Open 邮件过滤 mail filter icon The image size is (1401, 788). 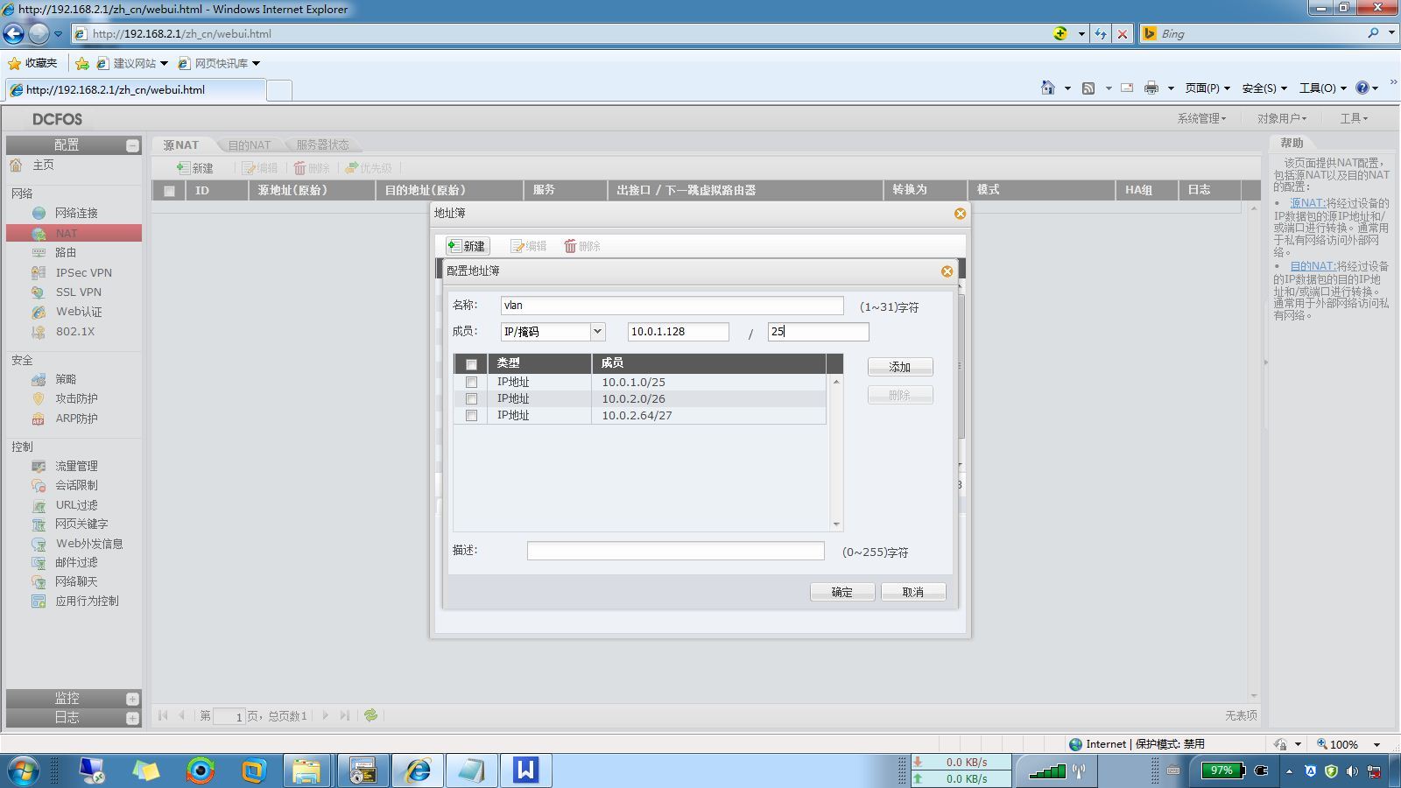click(x=39, y=563)
